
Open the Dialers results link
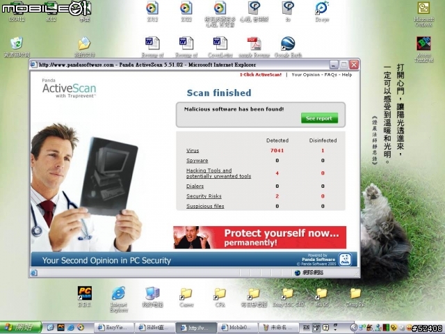[x=195, y=186]
